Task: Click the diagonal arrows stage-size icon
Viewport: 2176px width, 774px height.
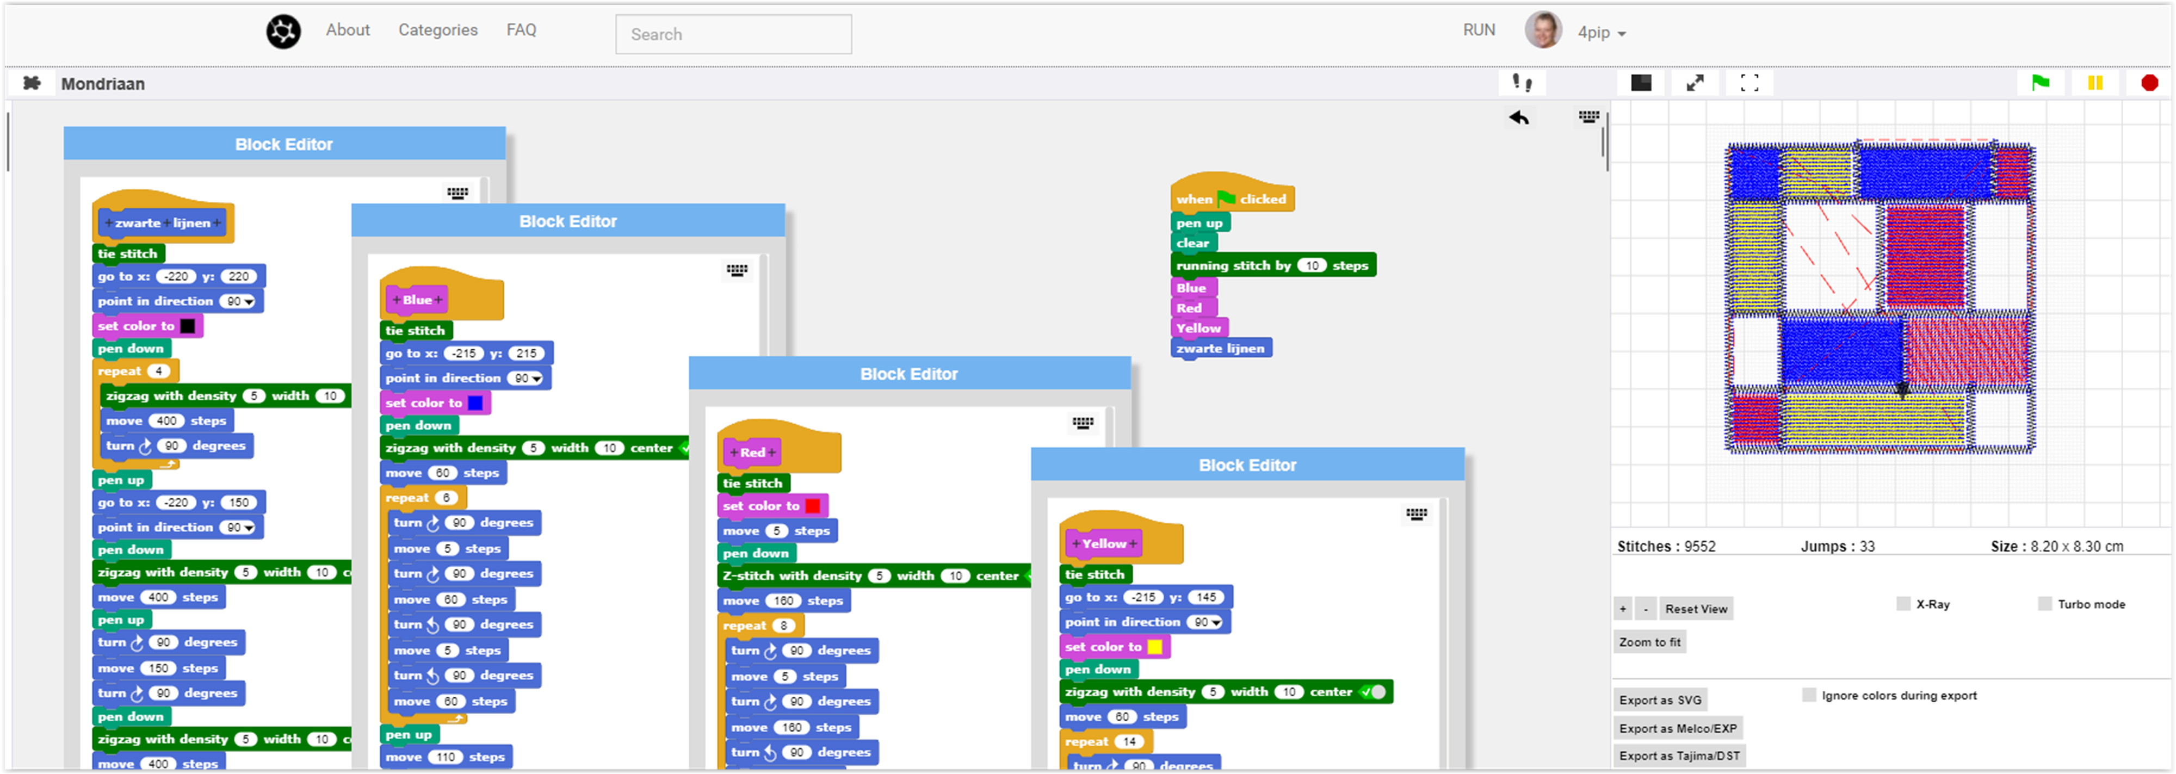Action: tap(1695, 83)
